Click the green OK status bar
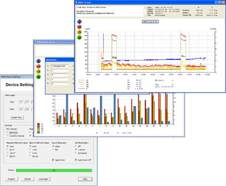The image size is (226, 186). pyautogui.click(x=54, y=170)
